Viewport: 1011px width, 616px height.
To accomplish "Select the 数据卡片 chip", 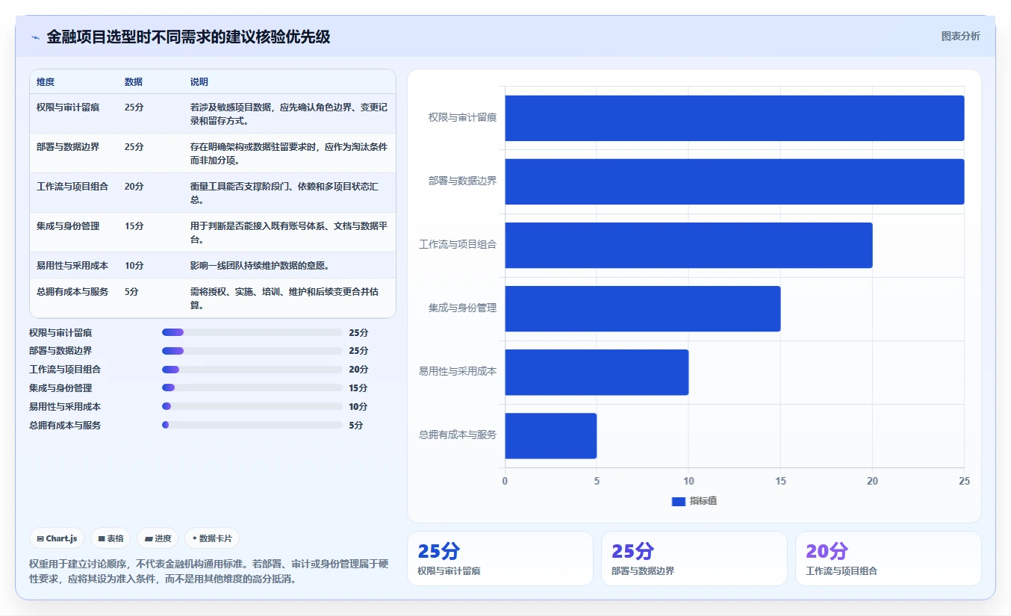I will [x=212, y=538].
